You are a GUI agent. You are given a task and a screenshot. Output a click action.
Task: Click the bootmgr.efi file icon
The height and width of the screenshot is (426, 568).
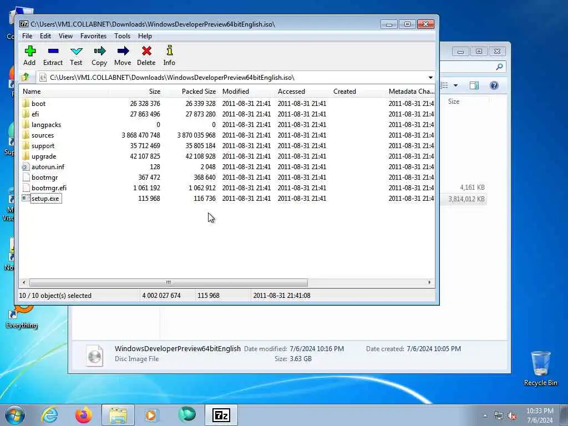[x=26, y=187]
